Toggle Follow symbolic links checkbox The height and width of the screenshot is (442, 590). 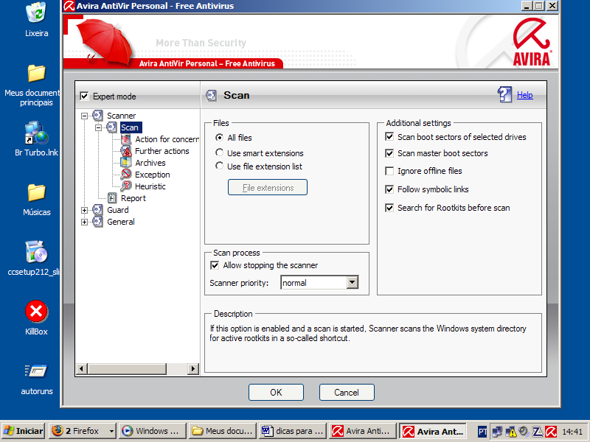coord(389,189)
